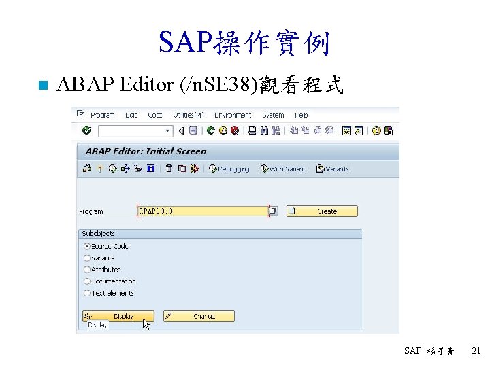Click the Create New Session icon
This screenshot has width=490, height=367.
(x=346, y=130)
